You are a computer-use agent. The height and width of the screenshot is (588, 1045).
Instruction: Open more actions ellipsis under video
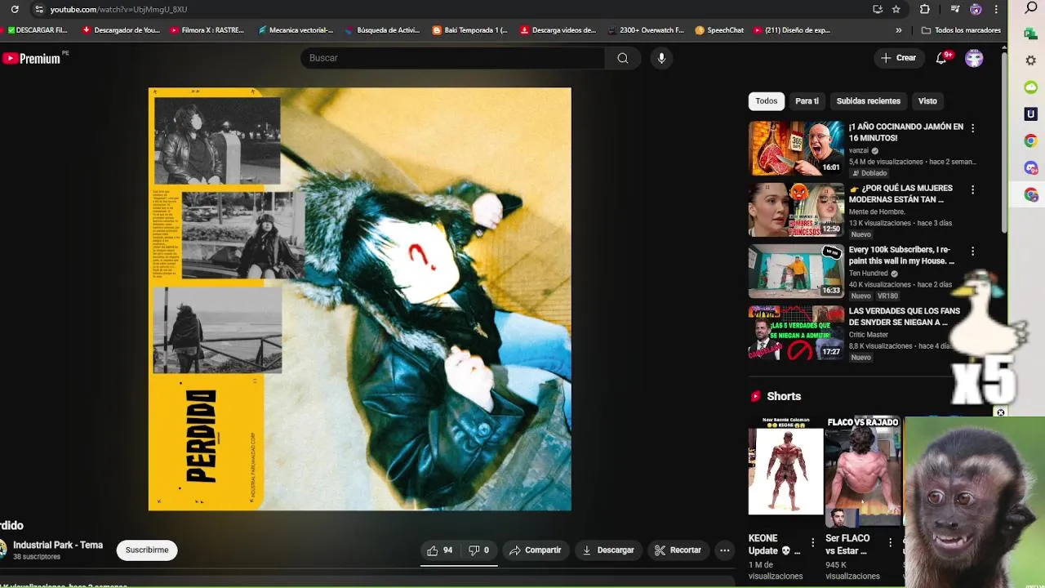click(x=724, y=550)
